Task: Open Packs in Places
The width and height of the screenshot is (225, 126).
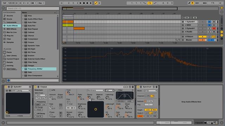Action: 9,52
